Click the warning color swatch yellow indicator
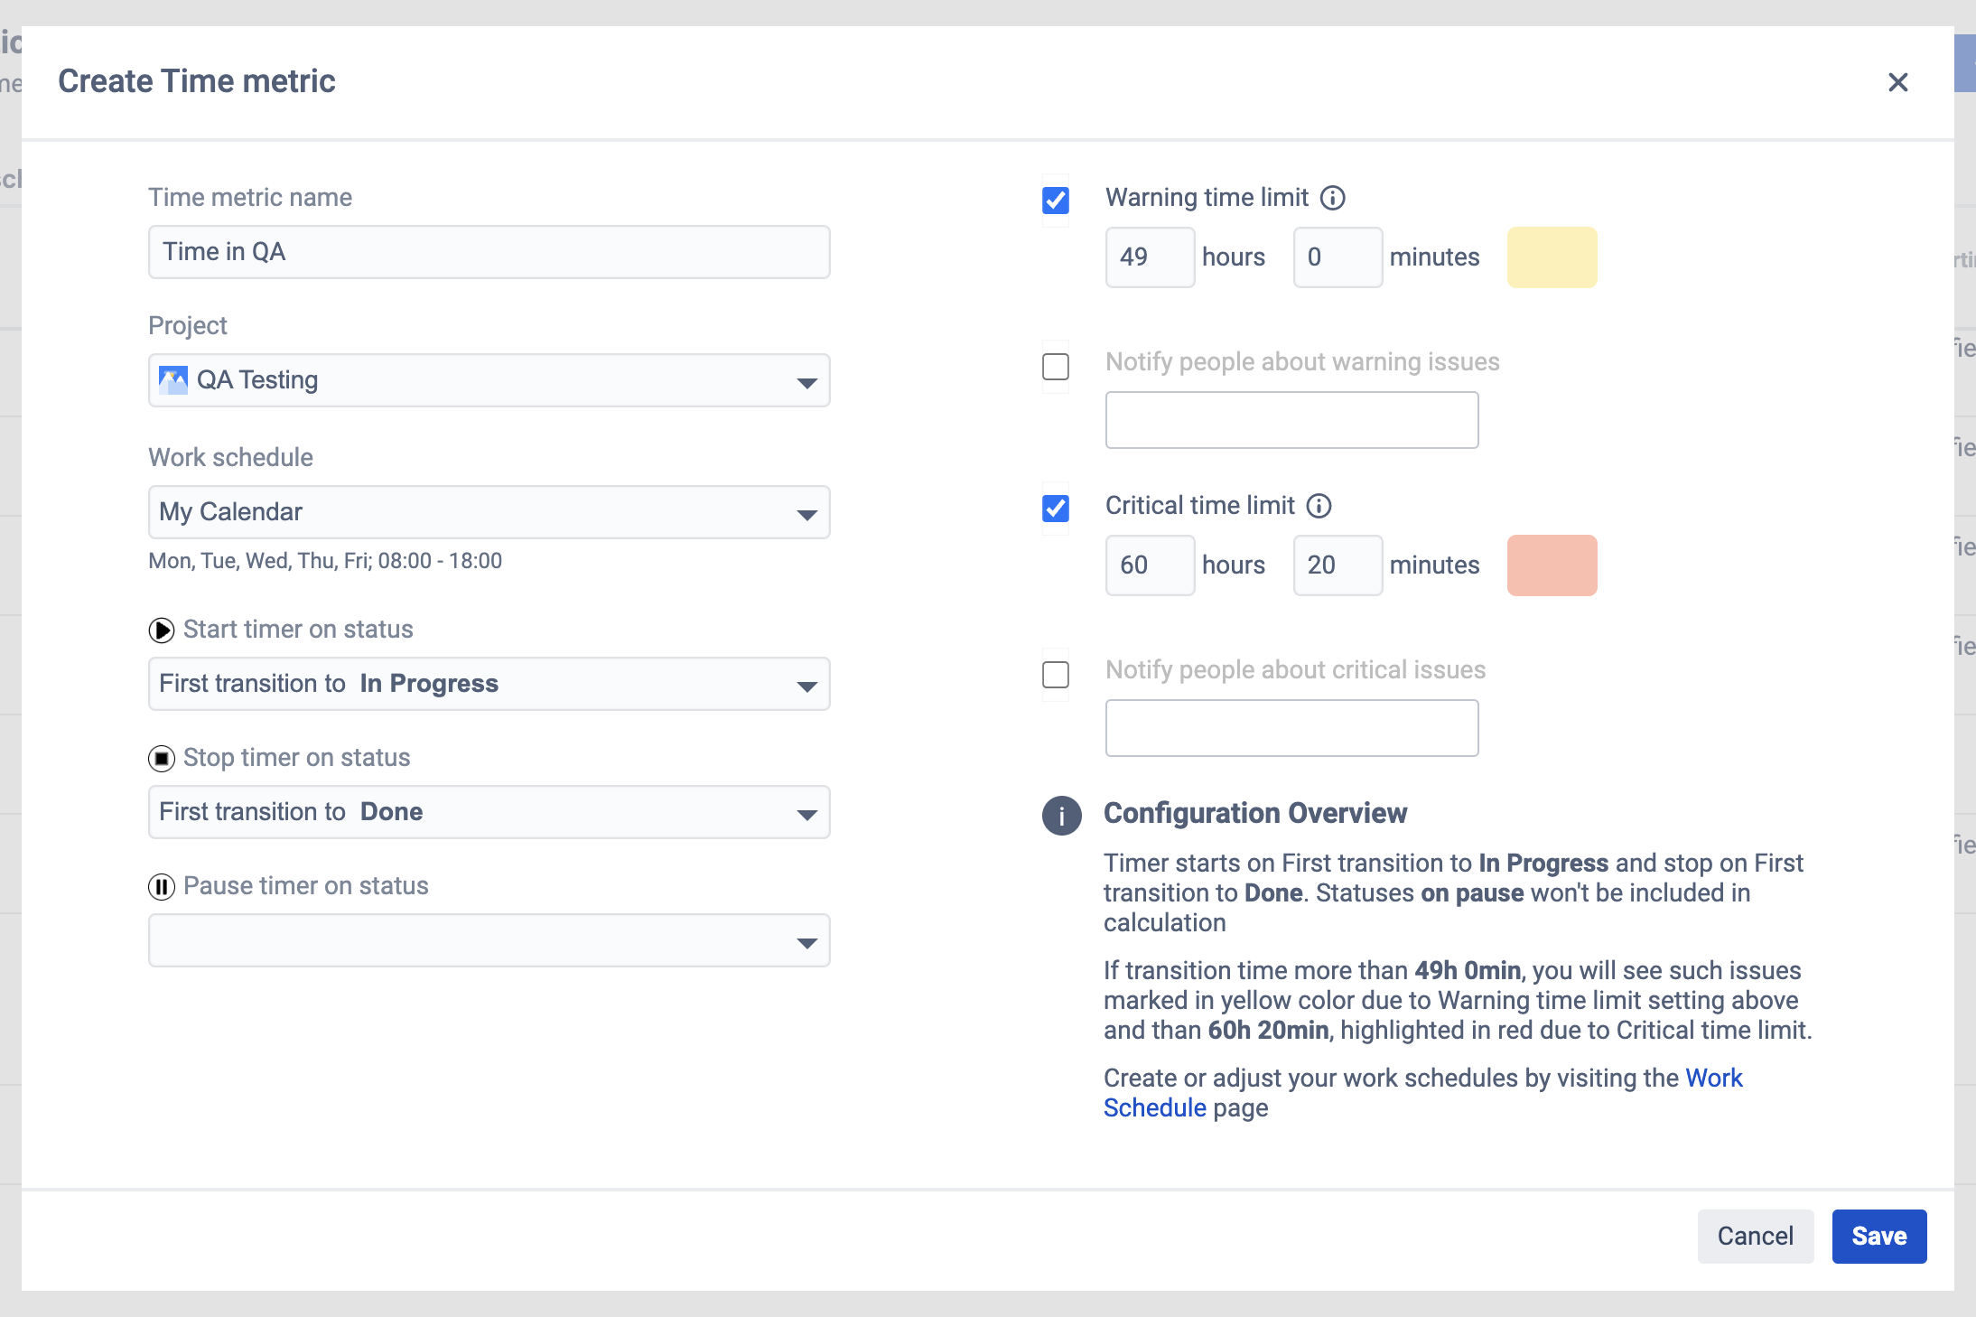This screenshot has width=1976, height=1317. 1550,257
